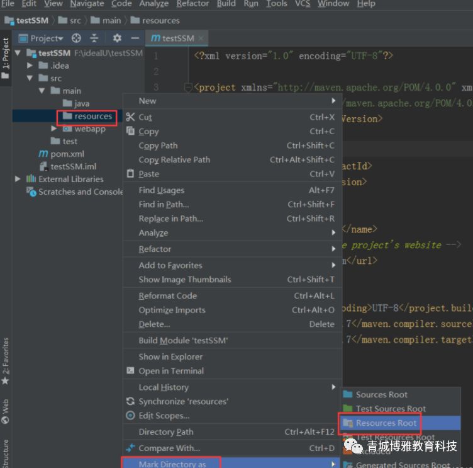Select Replace in Path...

(x=233, y=219)
